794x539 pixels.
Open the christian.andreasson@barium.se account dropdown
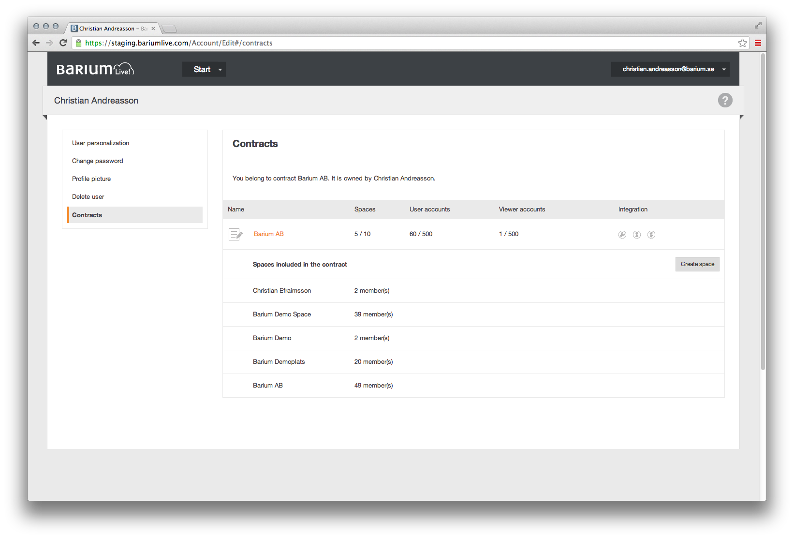(670, 69)
